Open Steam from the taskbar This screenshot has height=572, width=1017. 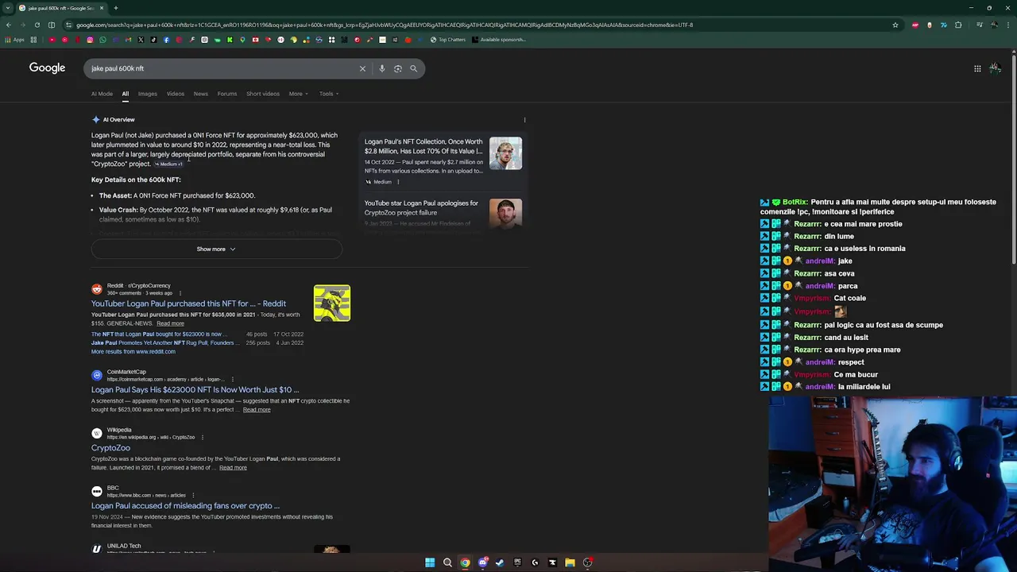pos(500,562)
